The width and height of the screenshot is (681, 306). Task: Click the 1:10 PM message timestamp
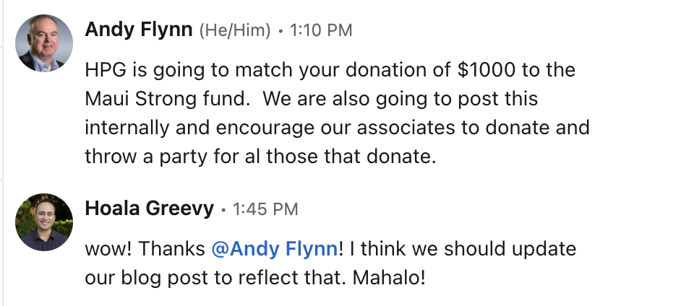pyautogui.click(x=320, y=30)
